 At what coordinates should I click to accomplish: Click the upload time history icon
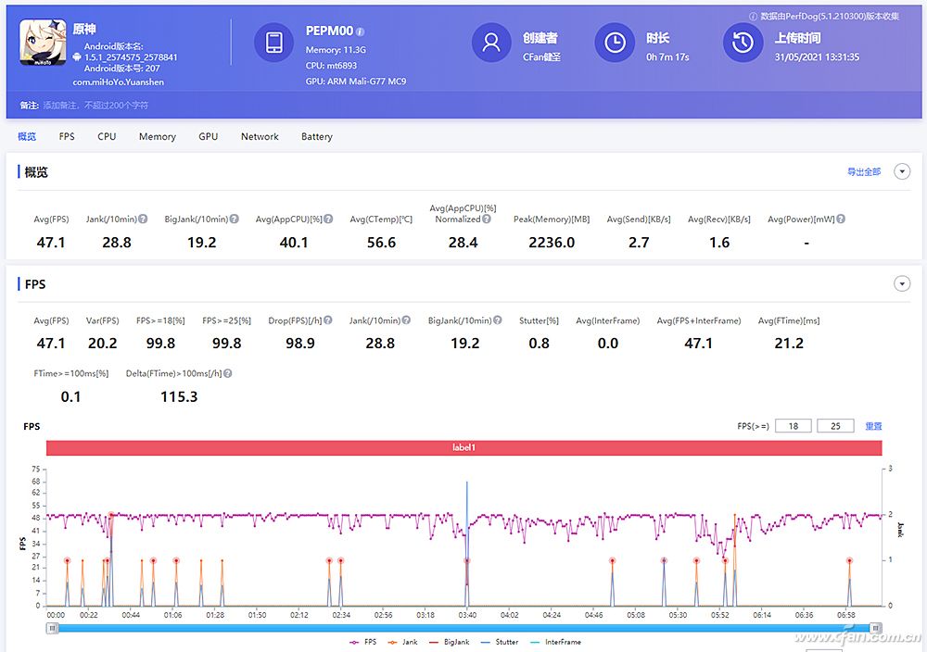(x=742, y=43)
